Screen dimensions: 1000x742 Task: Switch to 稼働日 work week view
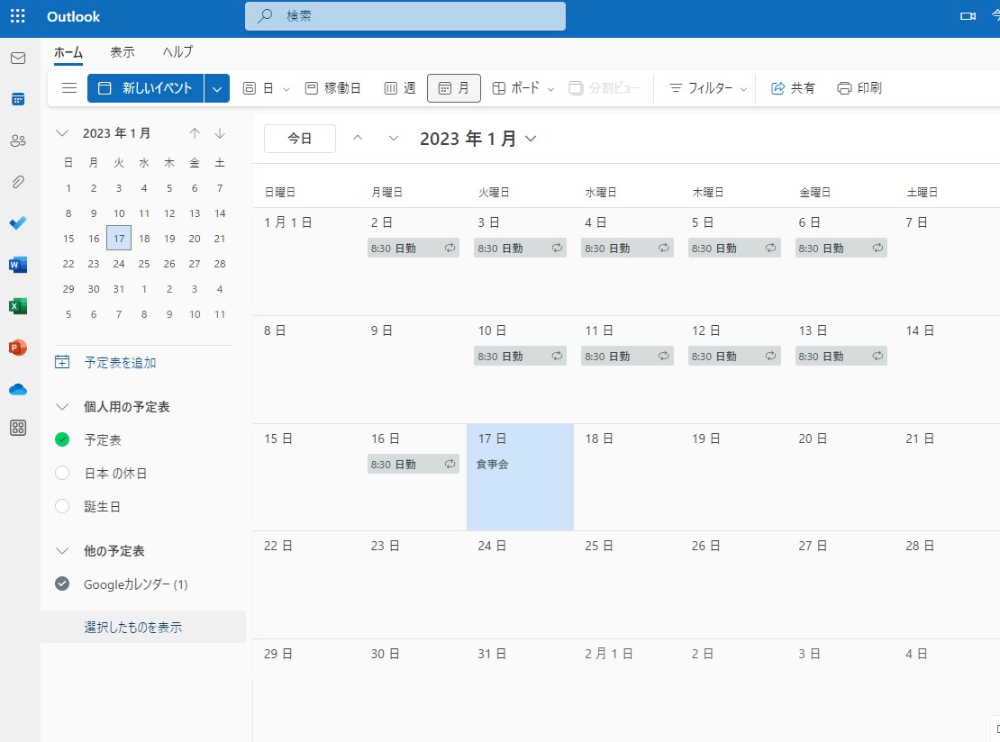333,88
